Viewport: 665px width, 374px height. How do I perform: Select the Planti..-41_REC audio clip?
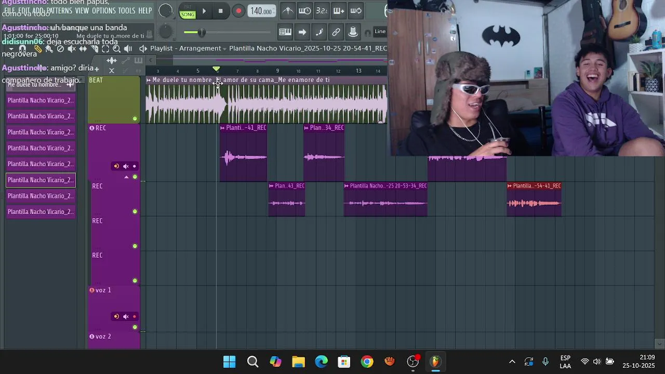coord(243,153)
